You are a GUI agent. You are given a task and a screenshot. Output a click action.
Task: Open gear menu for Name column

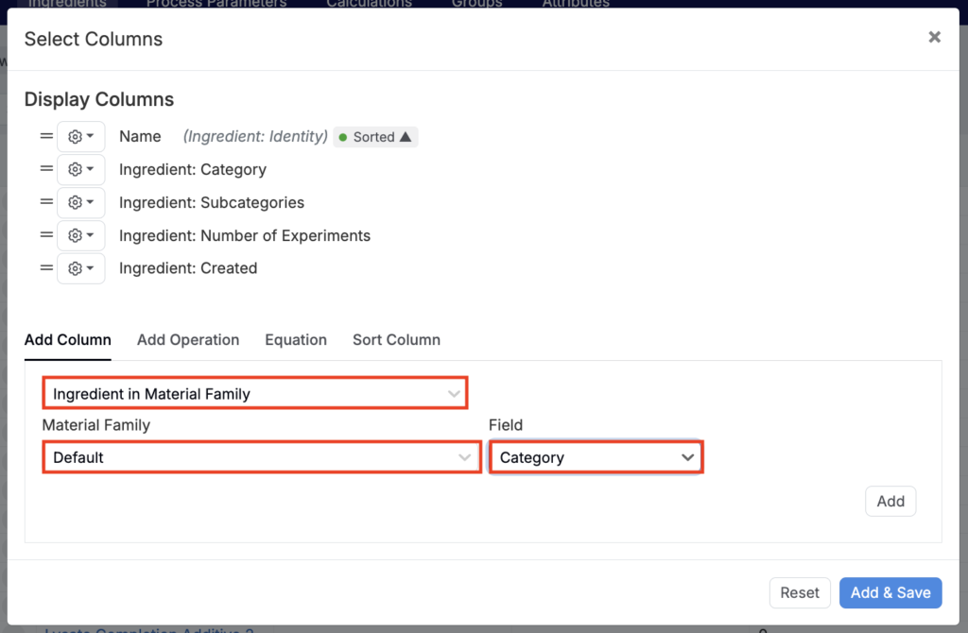pos(81,137)
